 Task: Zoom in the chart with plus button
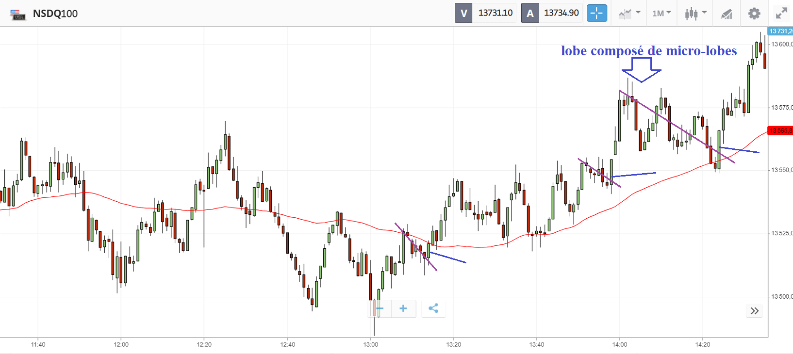pyautogui.click(x=403, y=308)
